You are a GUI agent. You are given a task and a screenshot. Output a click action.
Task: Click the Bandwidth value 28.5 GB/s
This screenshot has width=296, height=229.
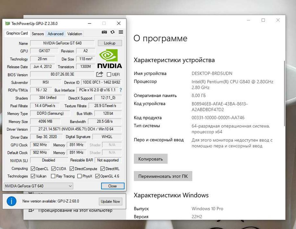(x=105, y=121)
